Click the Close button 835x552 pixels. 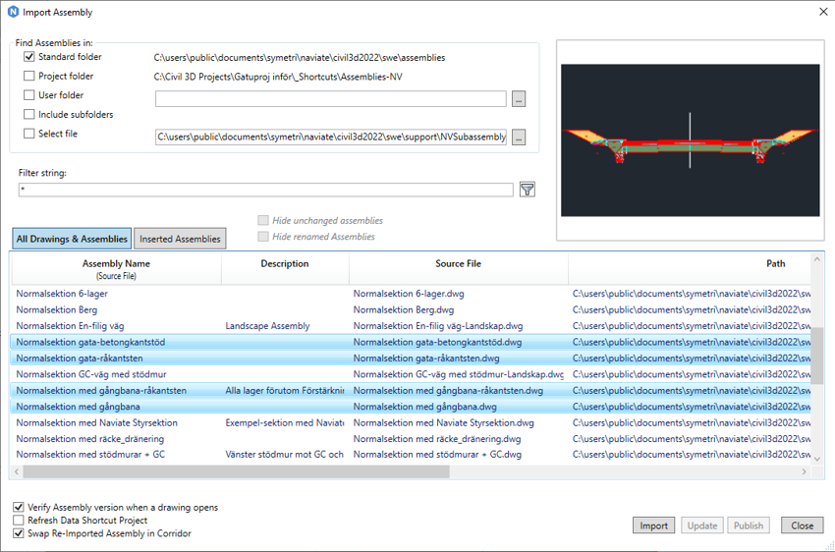click(802, 525)
